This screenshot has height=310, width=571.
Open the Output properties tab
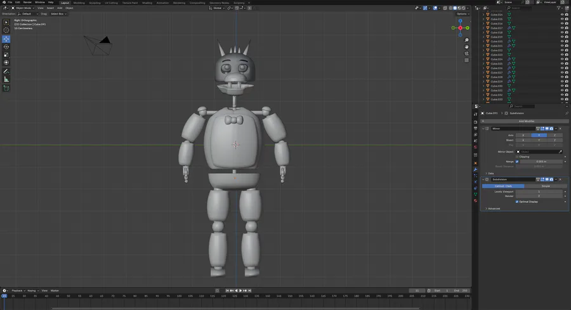click(x=476, y=129)
